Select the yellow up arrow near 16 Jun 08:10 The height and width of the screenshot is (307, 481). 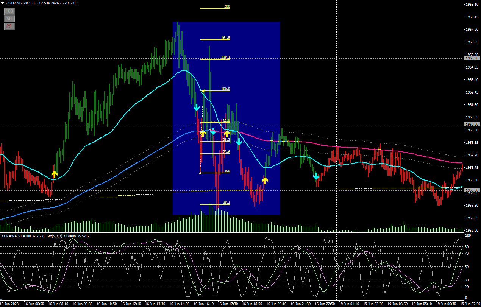pyautogui.click(x=55, y=174)
